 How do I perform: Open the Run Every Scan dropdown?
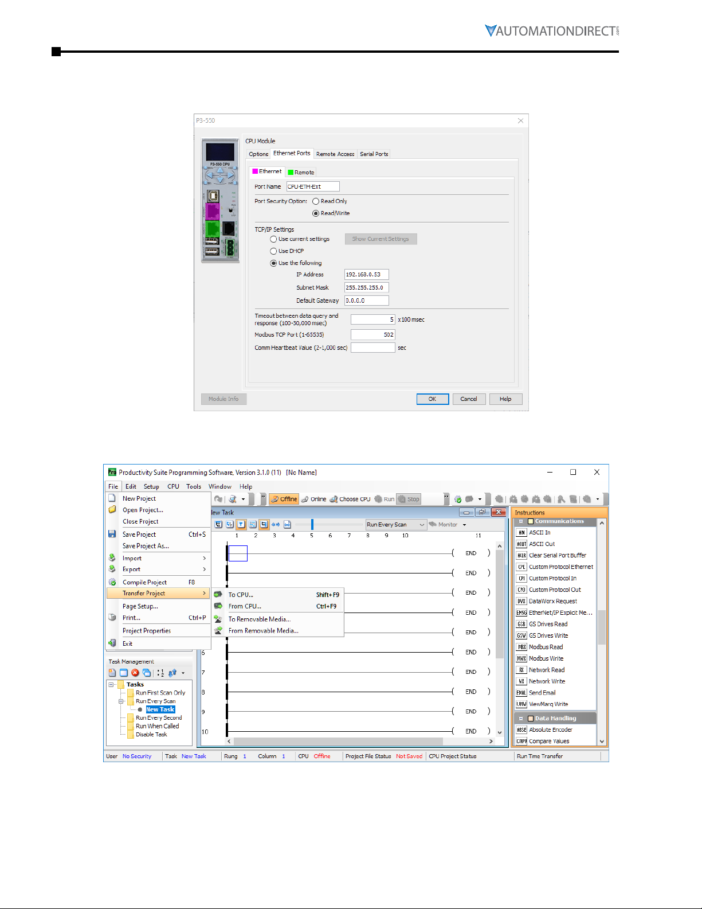(396, 524)
